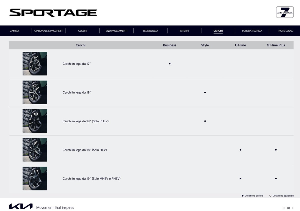
Task: Click Business dot for 17'' wheels
Action: coord(169,64)
